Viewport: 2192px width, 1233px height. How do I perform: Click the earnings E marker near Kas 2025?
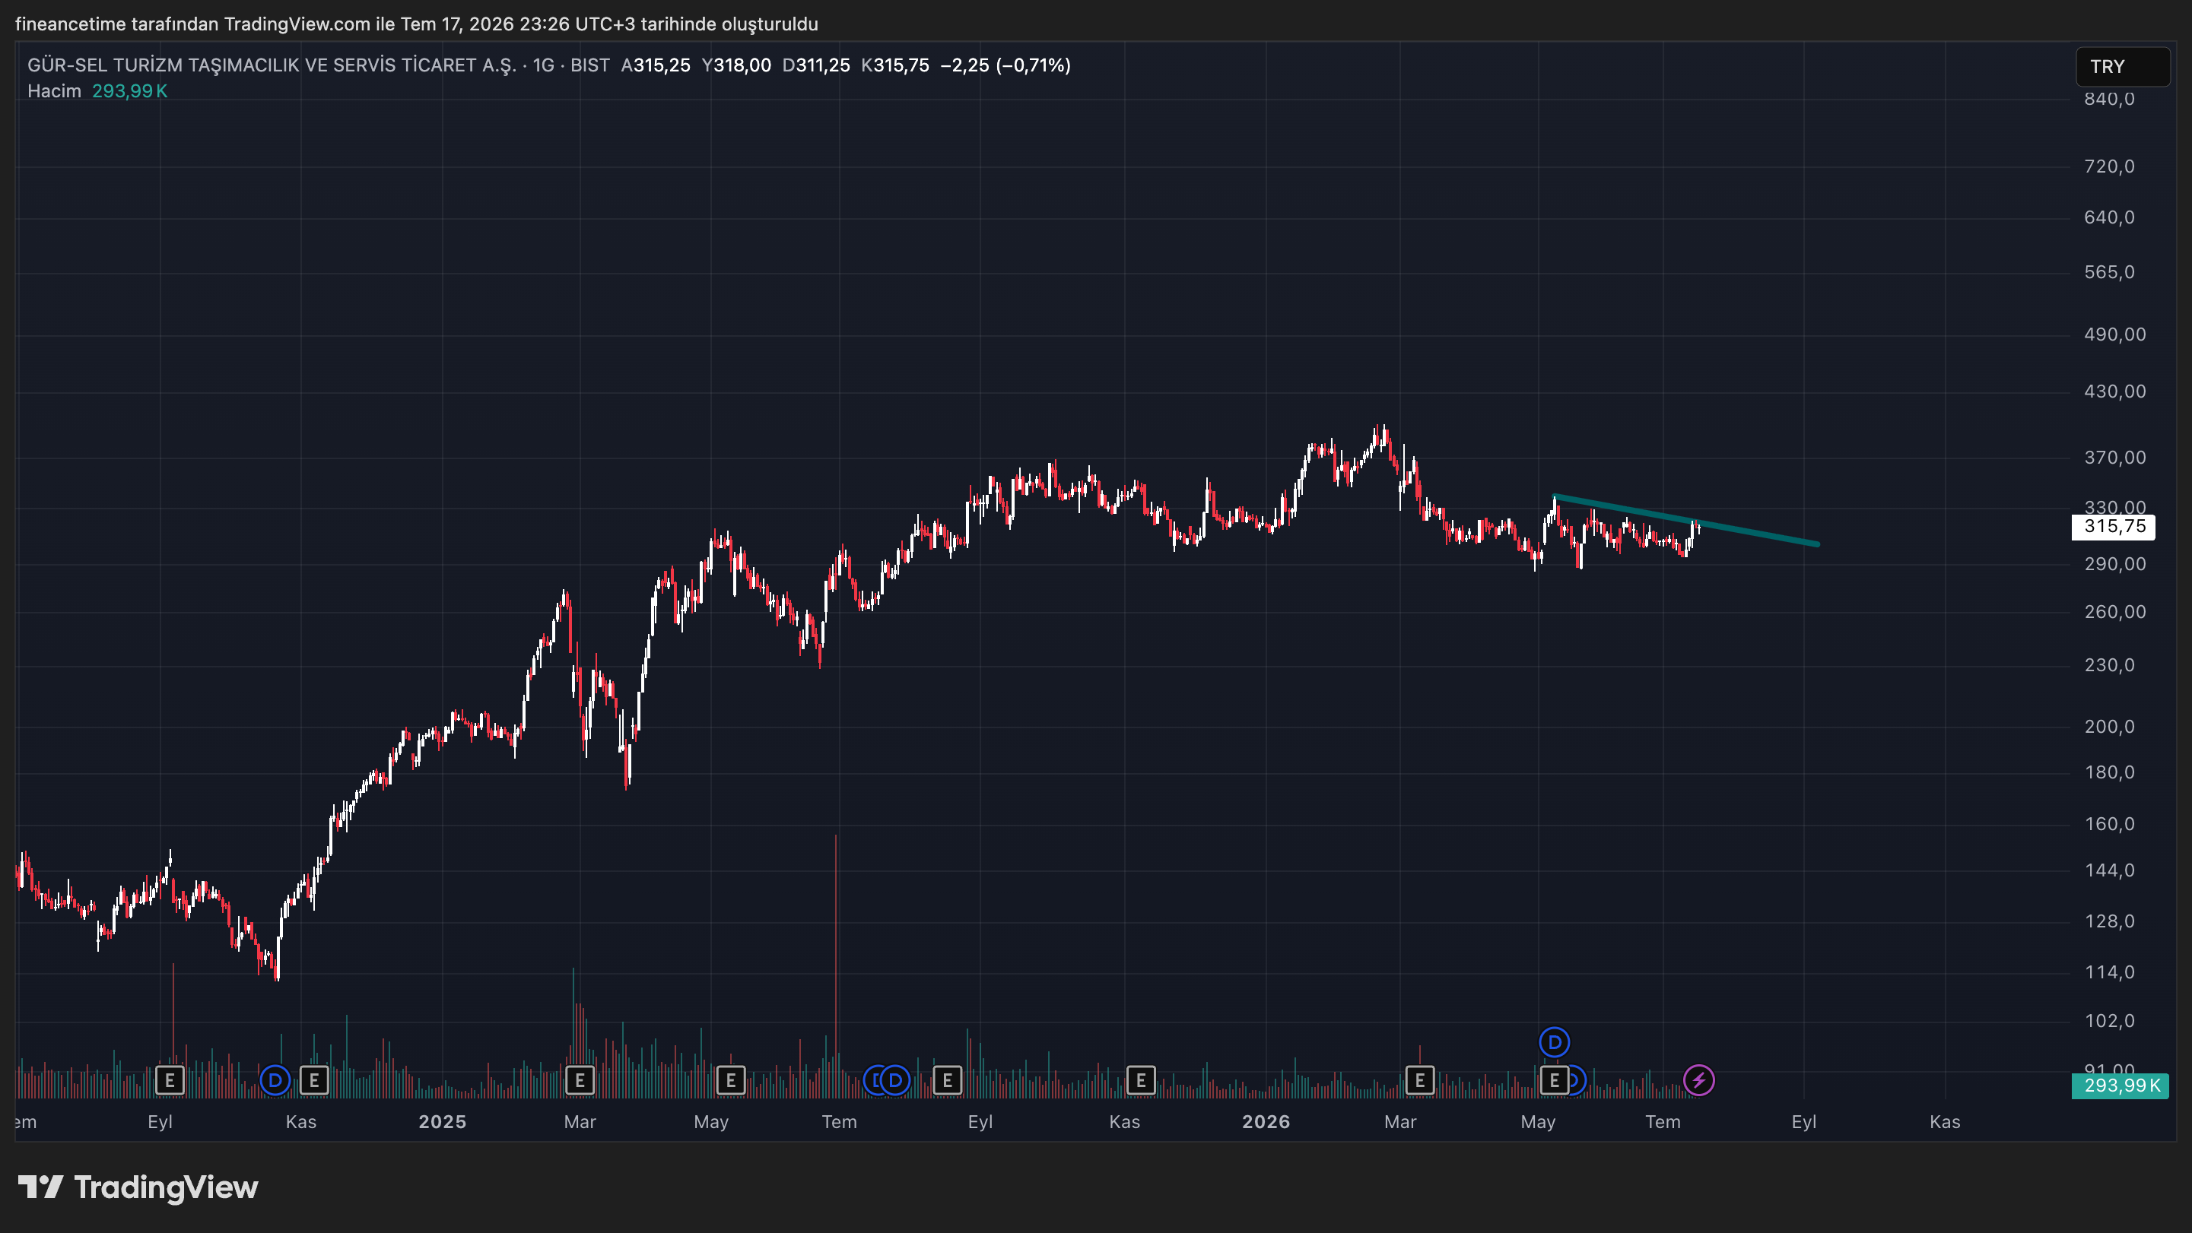[1140, 1081]
